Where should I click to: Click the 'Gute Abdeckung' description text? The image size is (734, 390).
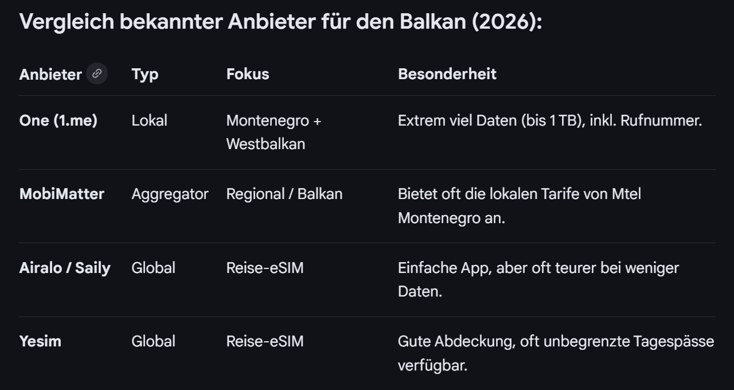click(x=555, y=353)
